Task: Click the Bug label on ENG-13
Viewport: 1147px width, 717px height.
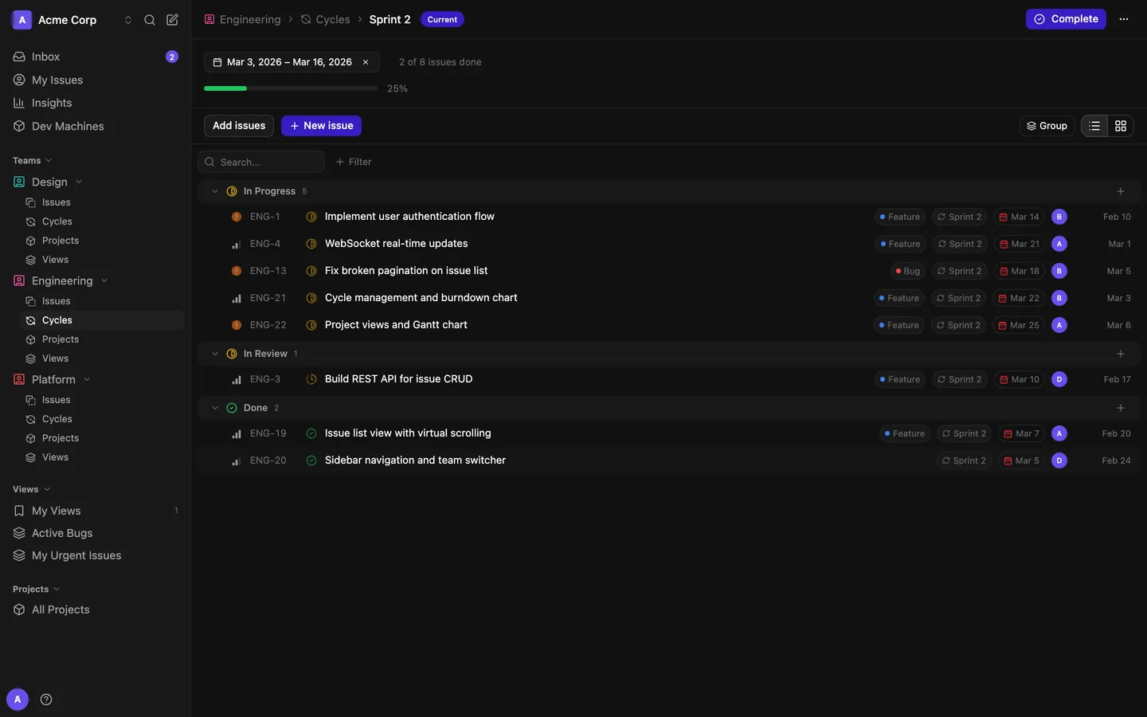Action: tap(907, 271)
